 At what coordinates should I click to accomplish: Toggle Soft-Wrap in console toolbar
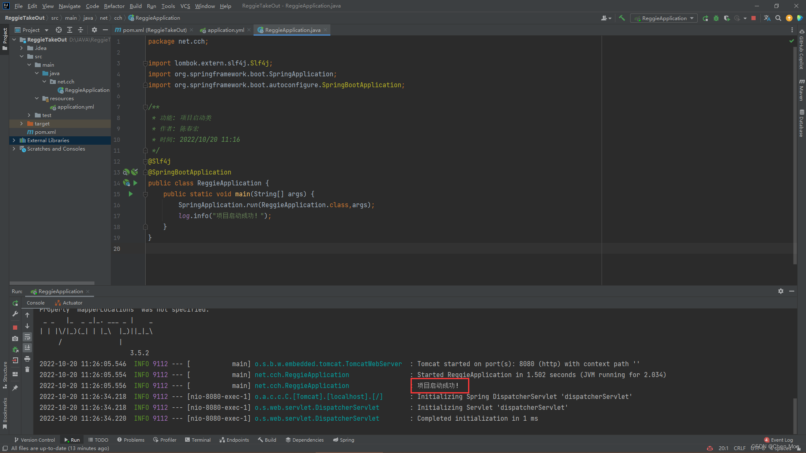coord(27,337)
